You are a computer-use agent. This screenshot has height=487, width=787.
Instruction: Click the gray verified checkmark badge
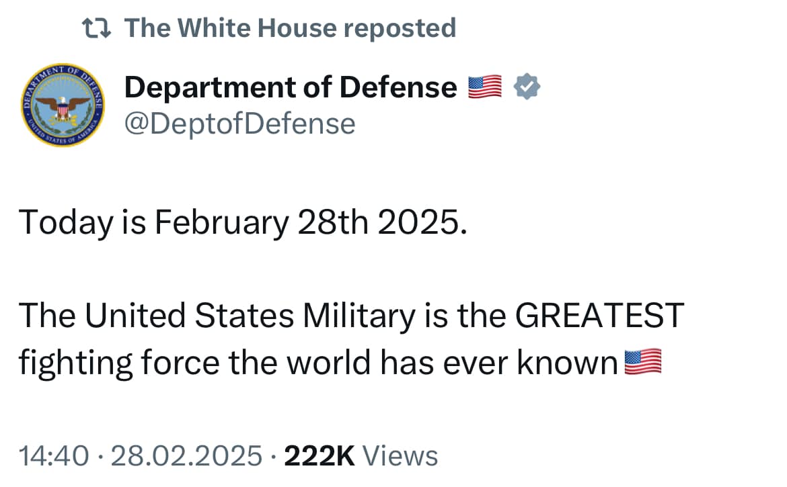coord(525,87)
